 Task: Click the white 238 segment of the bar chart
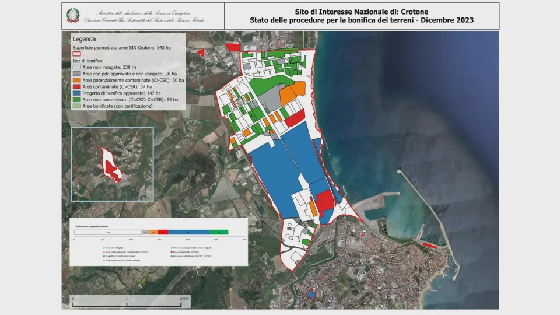[108, 232]
